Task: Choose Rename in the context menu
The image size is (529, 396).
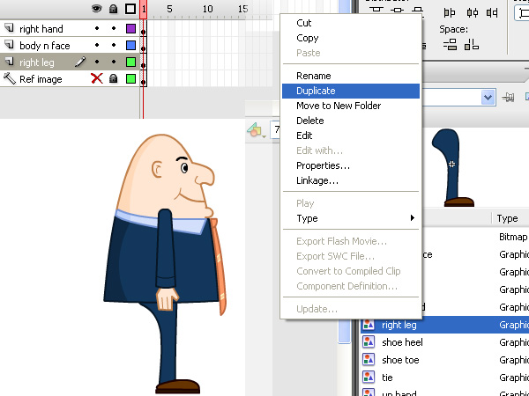Action: click(x=313, y=76)
